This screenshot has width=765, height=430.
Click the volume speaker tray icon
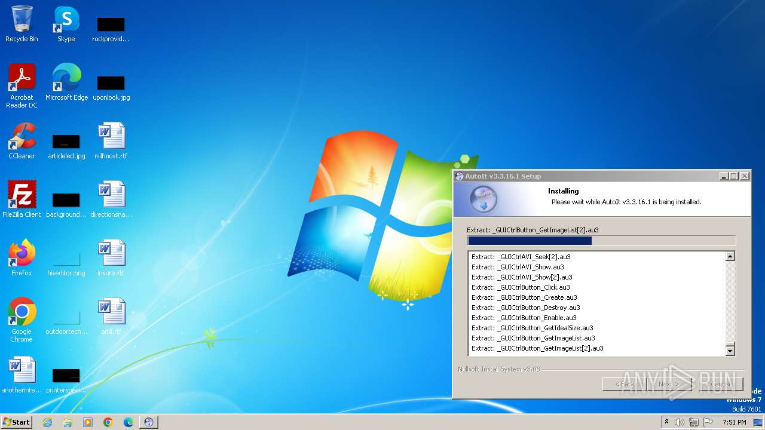[680, 422]
